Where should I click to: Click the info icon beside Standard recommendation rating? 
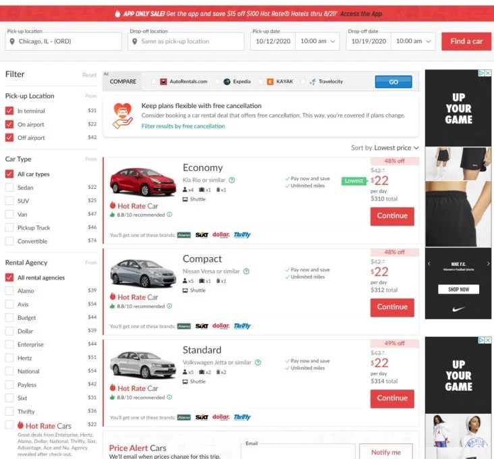click(169, 397)
